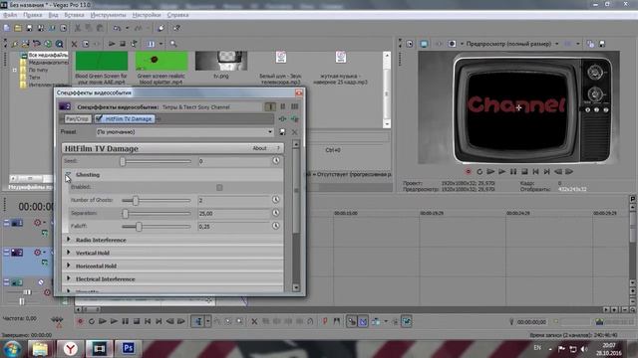
Task: Animate the Falloff parameter clock icon
Action: [276, 226]
